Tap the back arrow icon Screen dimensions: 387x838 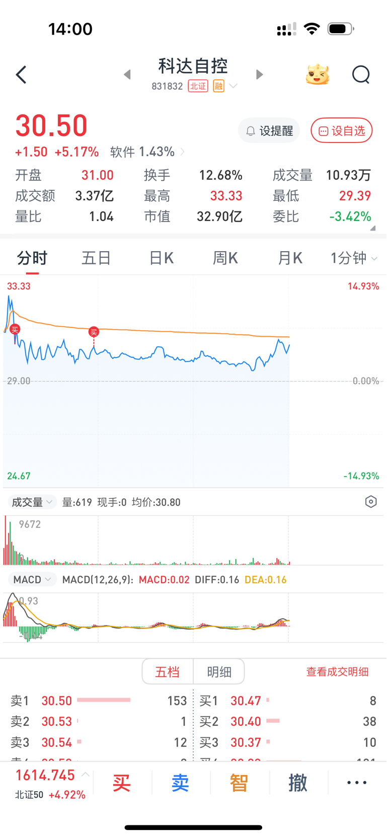[x=21, y=75]
